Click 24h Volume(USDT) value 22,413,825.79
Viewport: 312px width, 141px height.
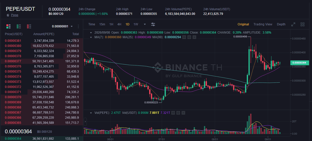213,14
